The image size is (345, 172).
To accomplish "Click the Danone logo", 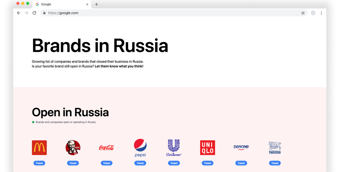I will pyautogui.click(x=241, y=147).
